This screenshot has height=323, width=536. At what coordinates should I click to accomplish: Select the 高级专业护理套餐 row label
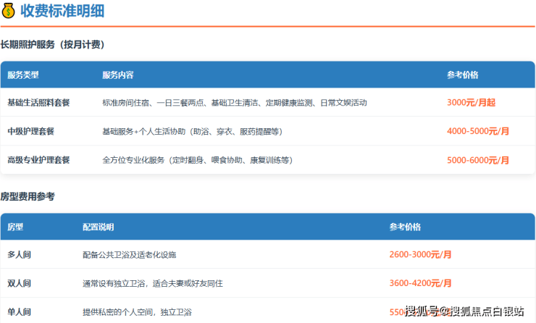click(x=38, y=160)
